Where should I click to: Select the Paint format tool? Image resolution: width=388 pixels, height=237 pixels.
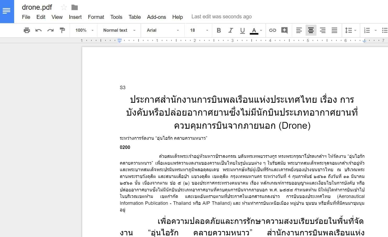(x=62, y=30)
